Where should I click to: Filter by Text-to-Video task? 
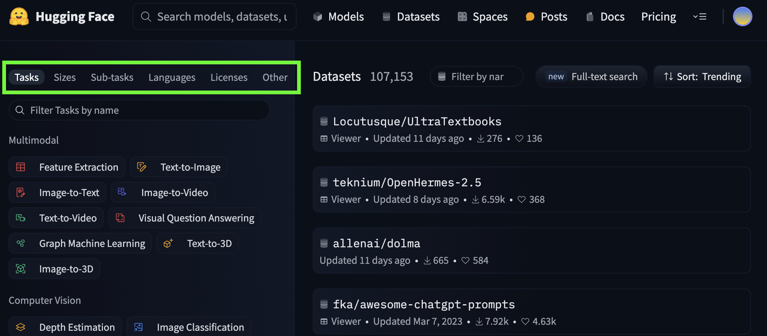click(x=56, y=218)
